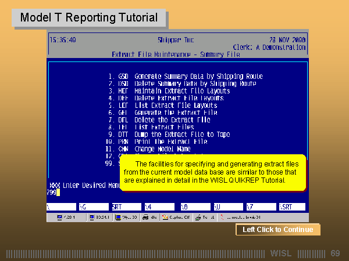Click the function key box labeled \G
The image size is (349, 261).
pos(94,207)
